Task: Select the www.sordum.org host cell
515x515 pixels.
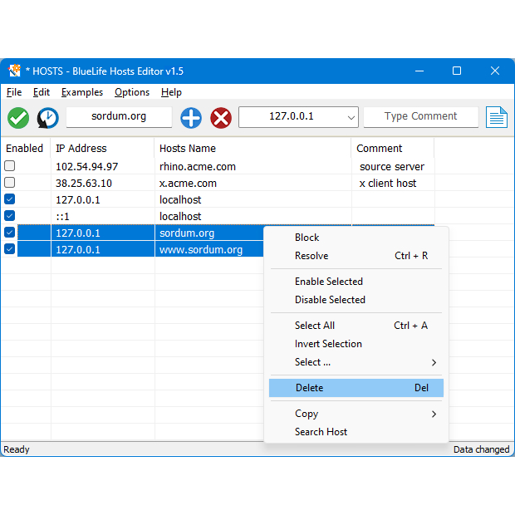Action: tap(209, 249)
